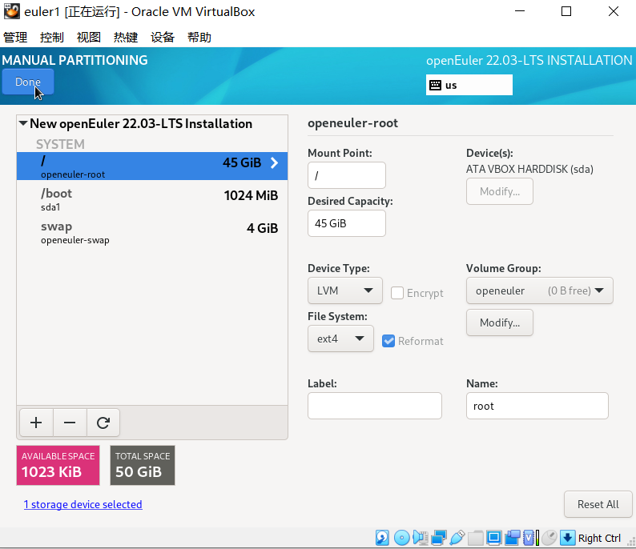The height and width of the screenshot is (549, 636).
Task: Click the AVAILABLE SPACE 1023 KiB box
Action: (58, 465)
